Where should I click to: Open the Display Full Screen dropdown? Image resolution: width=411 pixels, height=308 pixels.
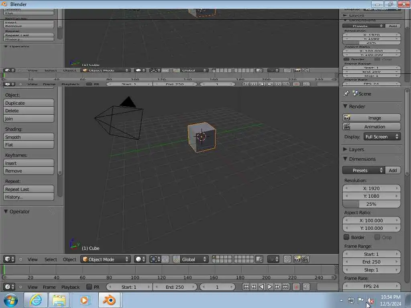(x=382, y=137)
